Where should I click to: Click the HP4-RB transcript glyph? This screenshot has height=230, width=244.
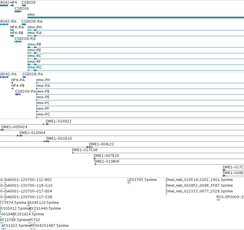pos(12,36)
